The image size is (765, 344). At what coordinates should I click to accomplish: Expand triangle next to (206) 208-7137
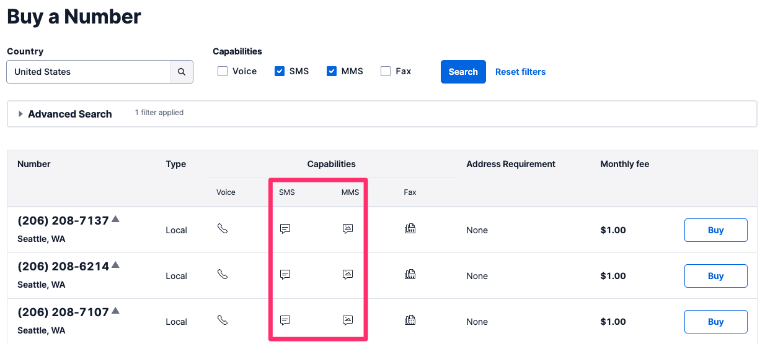coord(115,219)
